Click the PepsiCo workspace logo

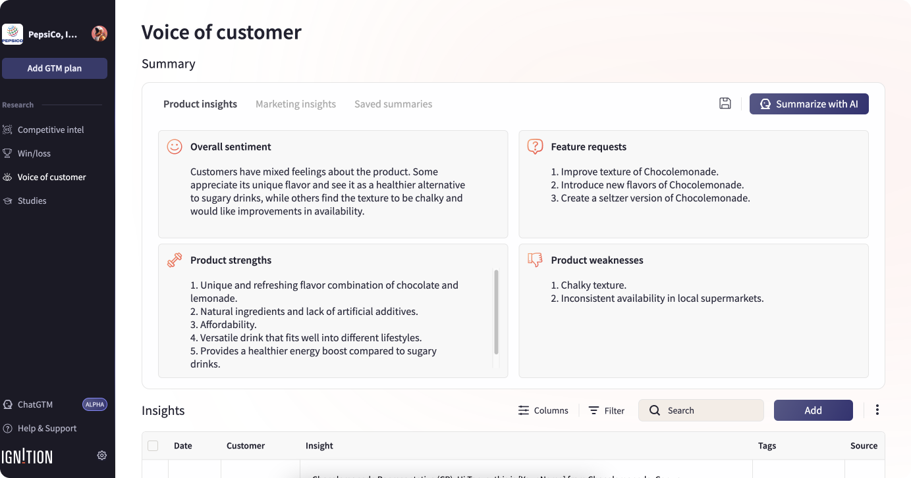click(x=13, y=34)
